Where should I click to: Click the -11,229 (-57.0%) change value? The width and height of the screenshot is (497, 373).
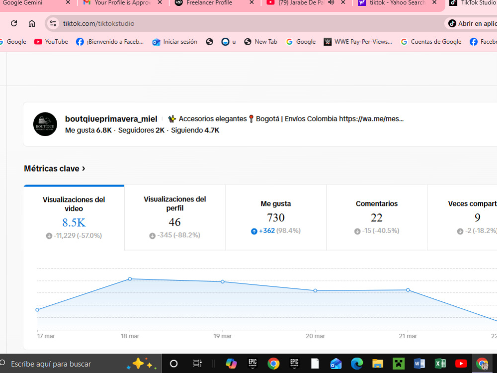78,236
